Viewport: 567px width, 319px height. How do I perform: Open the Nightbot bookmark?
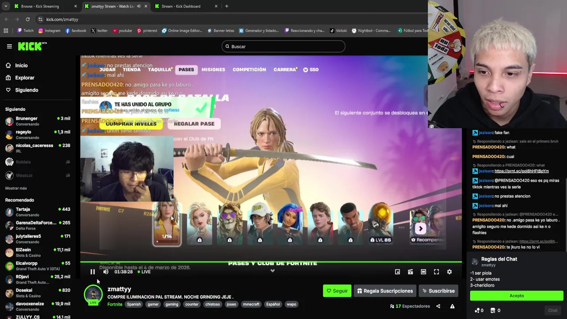click(x=371, y=31)
